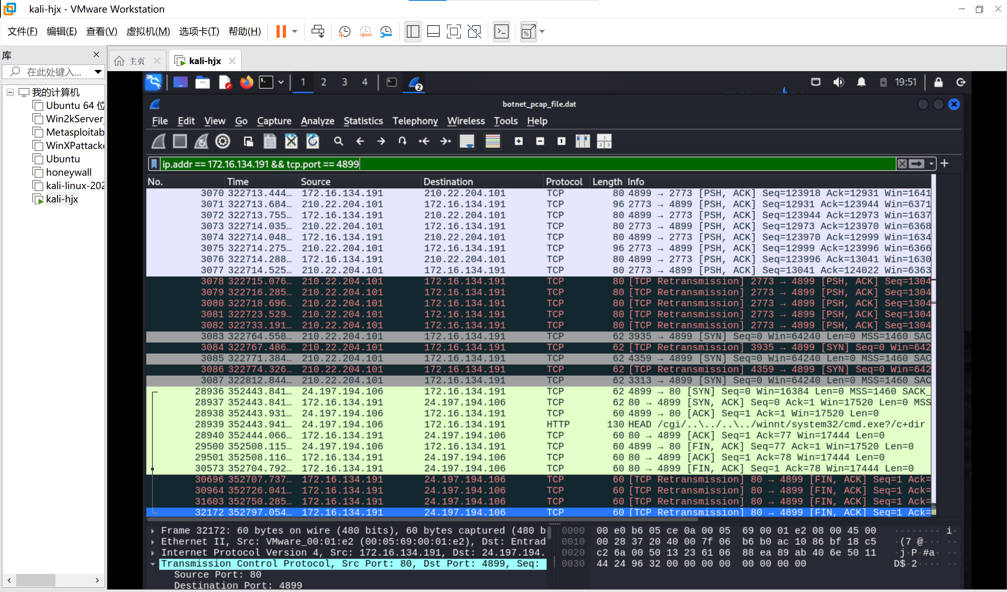The image size is (1007, 592).
Task: Expand the Frame 32172 details row
Action: [x=153, y=531]
